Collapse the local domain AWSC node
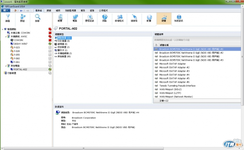 (x=6, y=37)
